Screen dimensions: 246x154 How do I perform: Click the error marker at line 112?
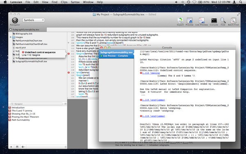click(x=68, y=54)
